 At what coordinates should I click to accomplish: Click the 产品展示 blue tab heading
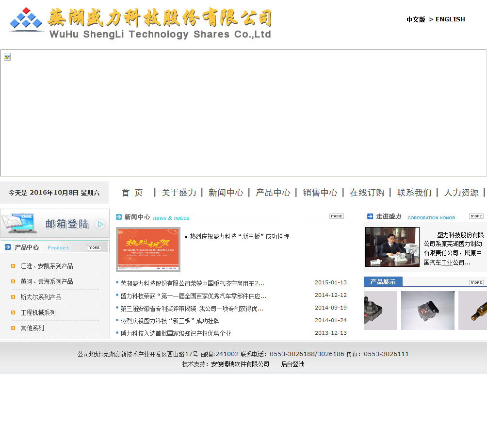click(x=383, y=282)
